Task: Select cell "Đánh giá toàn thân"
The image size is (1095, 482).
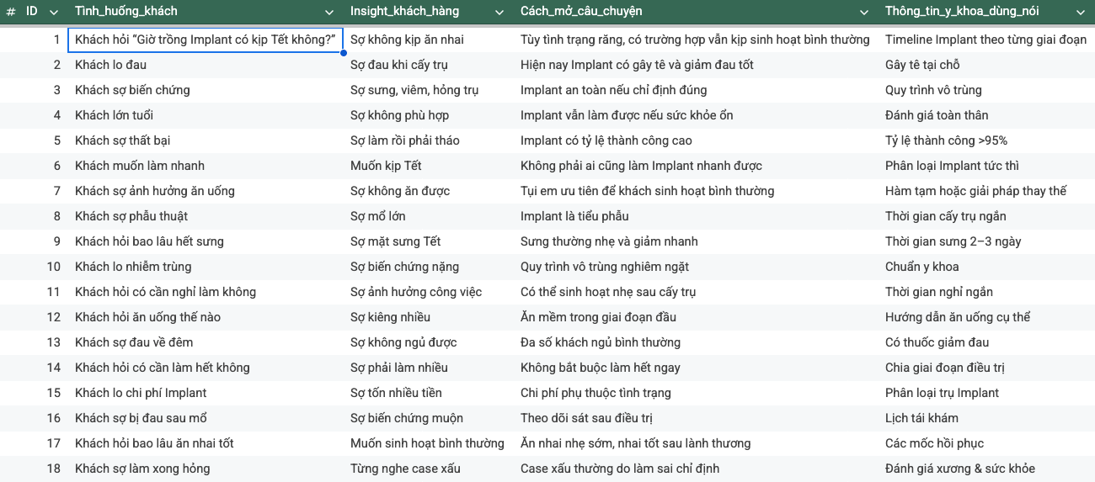Action: click(x=986, y=115)
